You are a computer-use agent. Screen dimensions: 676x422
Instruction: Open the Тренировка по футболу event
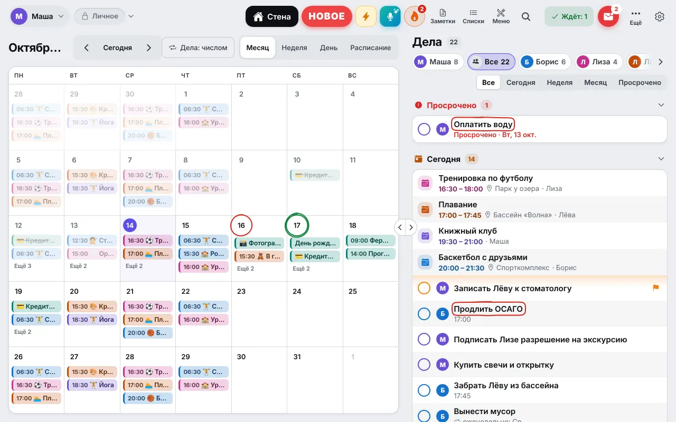[x=540, y=183]
